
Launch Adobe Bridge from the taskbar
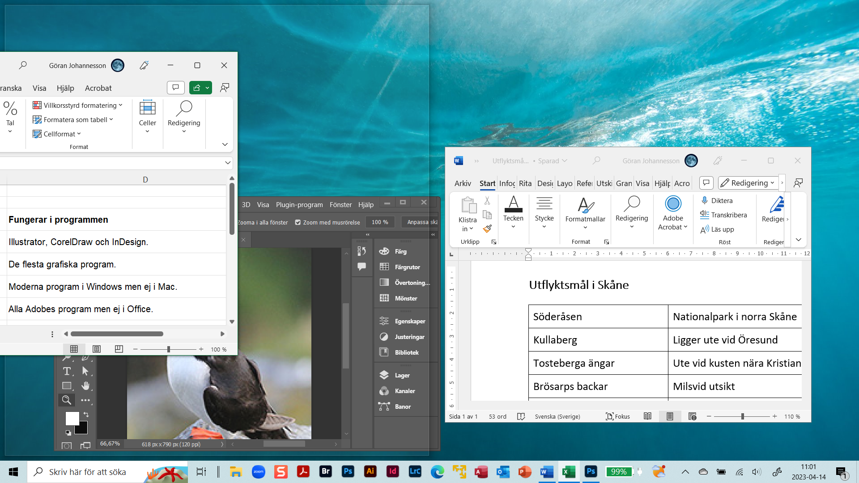(325, 471)
